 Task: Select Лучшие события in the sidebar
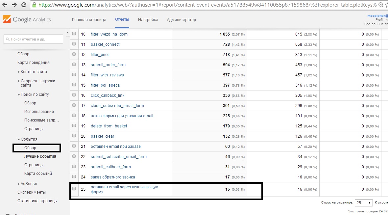(40, 156)
